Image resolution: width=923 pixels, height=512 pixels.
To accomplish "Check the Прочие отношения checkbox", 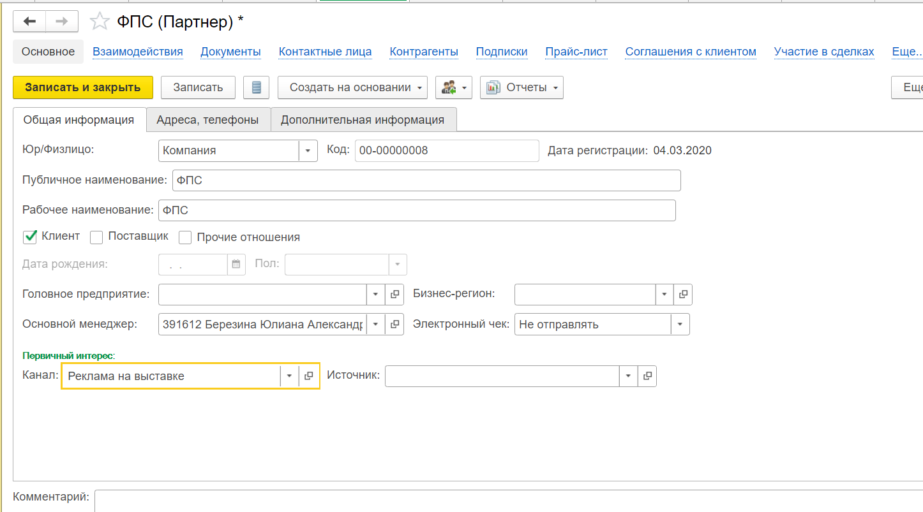I will point(185,237).
